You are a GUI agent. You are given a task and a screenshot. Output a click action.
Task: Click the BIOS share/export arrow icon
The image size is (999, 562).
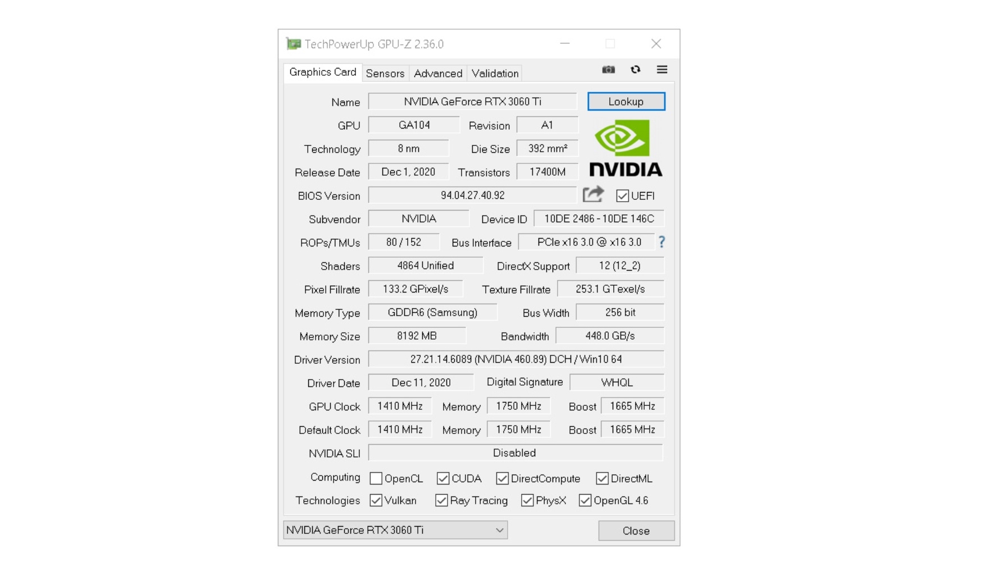tap(593, 194)
